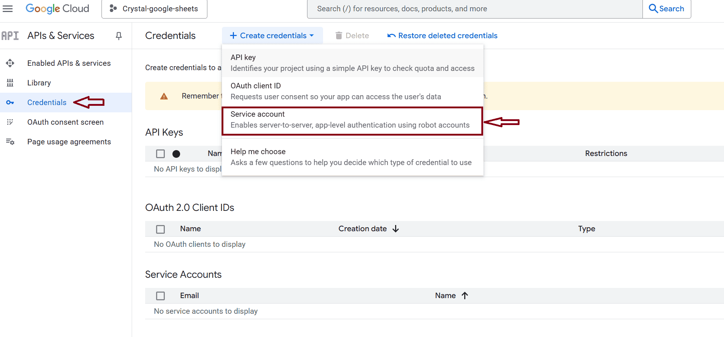Sort OAuth clients by Name

coord(190,229)
